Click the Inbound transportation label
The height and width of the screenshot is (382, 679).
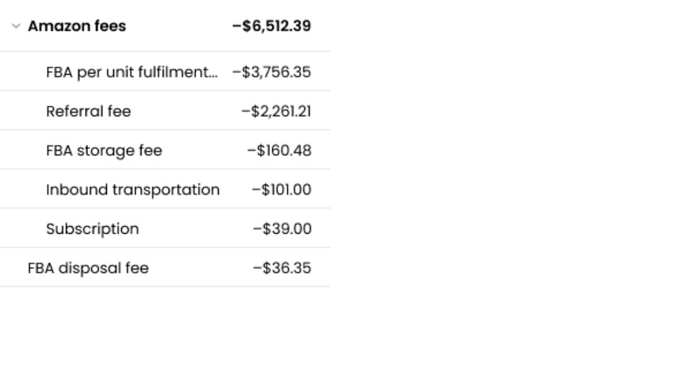(x=133, y=190)
